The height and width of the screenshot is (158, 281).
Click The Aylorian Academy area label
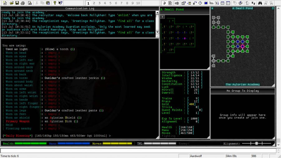(x=242, y=84)
